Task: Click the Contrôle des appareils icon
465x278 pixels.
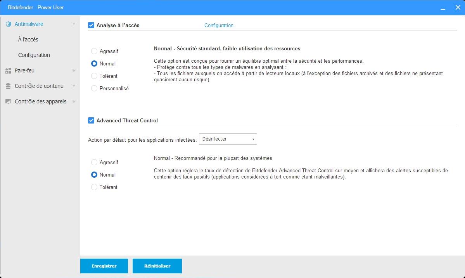Action: 8,101
